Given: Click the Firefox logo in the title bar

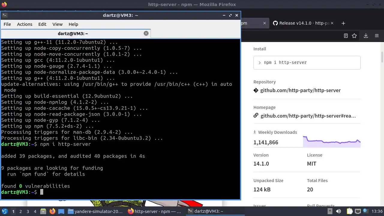Looking at the screenshot, I should [x=4, y=4].
